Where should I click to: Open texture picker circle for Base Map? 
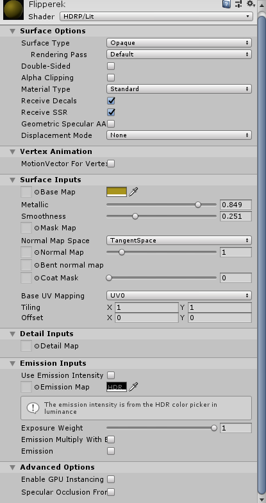click(x=37, y=192)
